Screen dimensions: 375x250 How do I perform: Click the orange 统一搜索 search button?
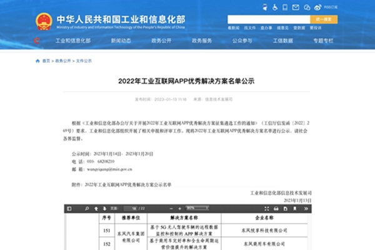pyautogui.click(x=323, y=19)
